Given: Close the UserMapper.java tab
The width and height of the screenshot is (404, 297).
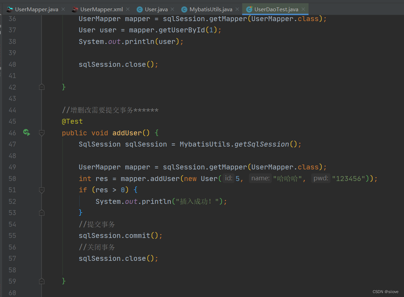Looking at the screenshot, I should [63, 9].
